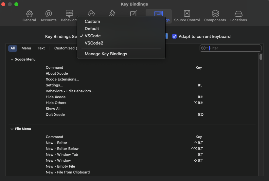Select the Settings… command row
This screenshot has height=181, width=269.
(x=132, y=85)
